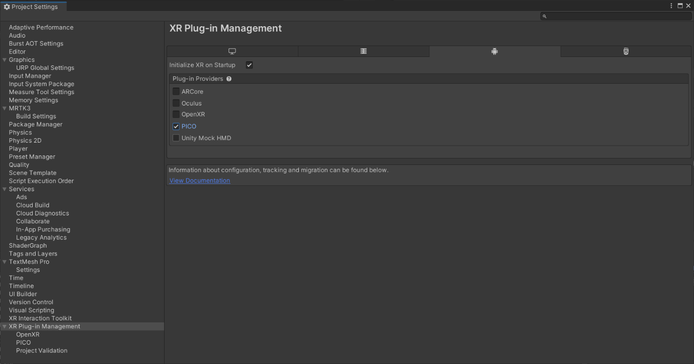Open the View Documentation link
Viewport: 694px width, 364px height.
pos(200,181)
